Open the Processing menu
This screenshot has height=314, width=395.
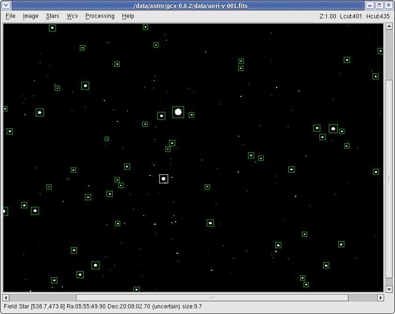(x=100, y=16)
